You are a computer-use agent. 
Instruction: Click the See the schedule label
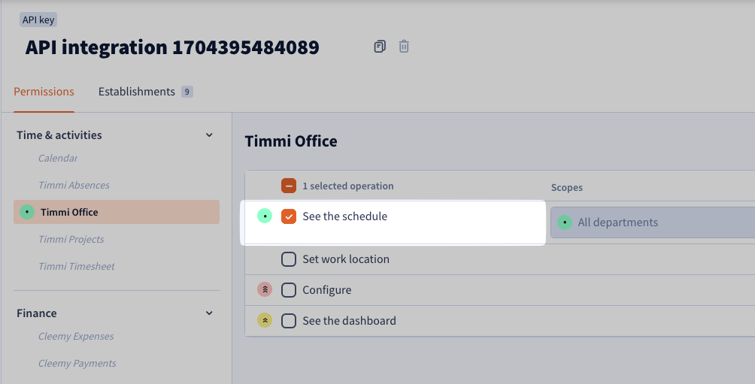[x=344, y=216]
